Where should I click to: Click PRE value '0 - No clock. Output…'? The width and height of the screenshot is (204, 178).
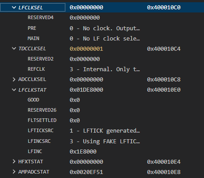105,28
